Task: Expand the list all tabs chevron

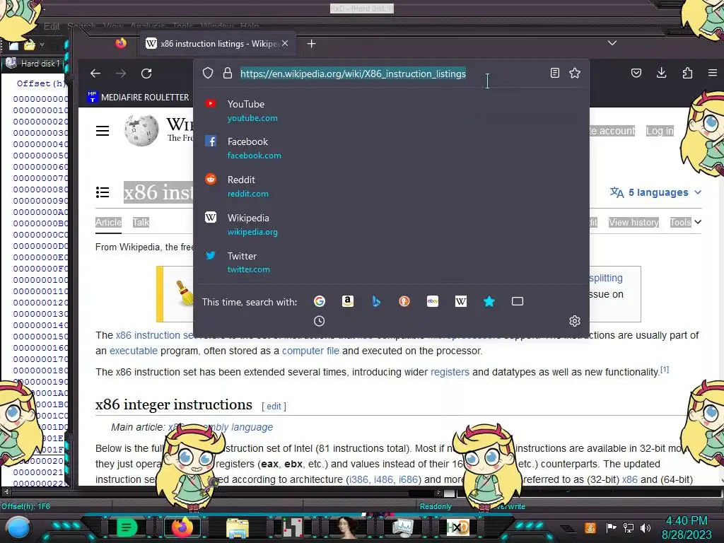Action: [x=612, y=43]
